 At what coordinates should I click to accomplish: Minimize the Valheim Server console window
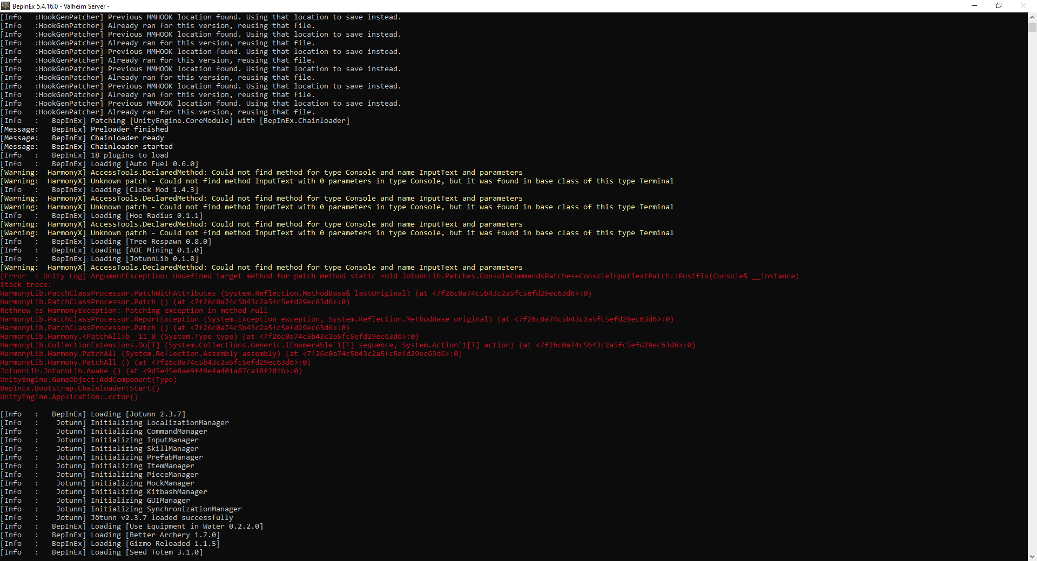[974, 5]
